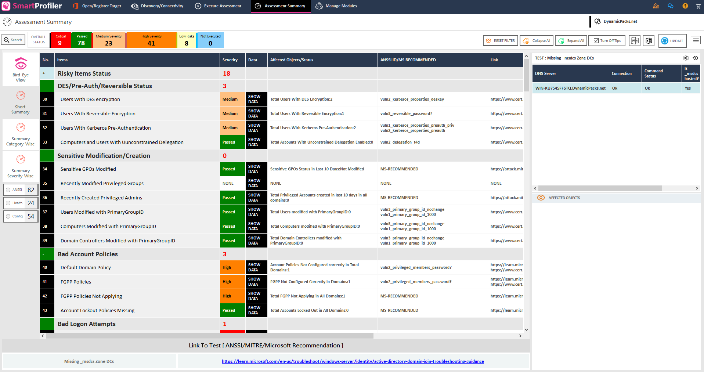704x372 pixels.
Task: Collapse the Sensitive Modification/Creation group
Action: pyautogui.click(x=44, y=156)
